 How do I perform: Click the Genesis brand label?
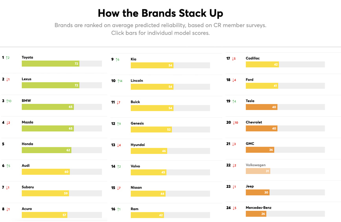(137, 123)
